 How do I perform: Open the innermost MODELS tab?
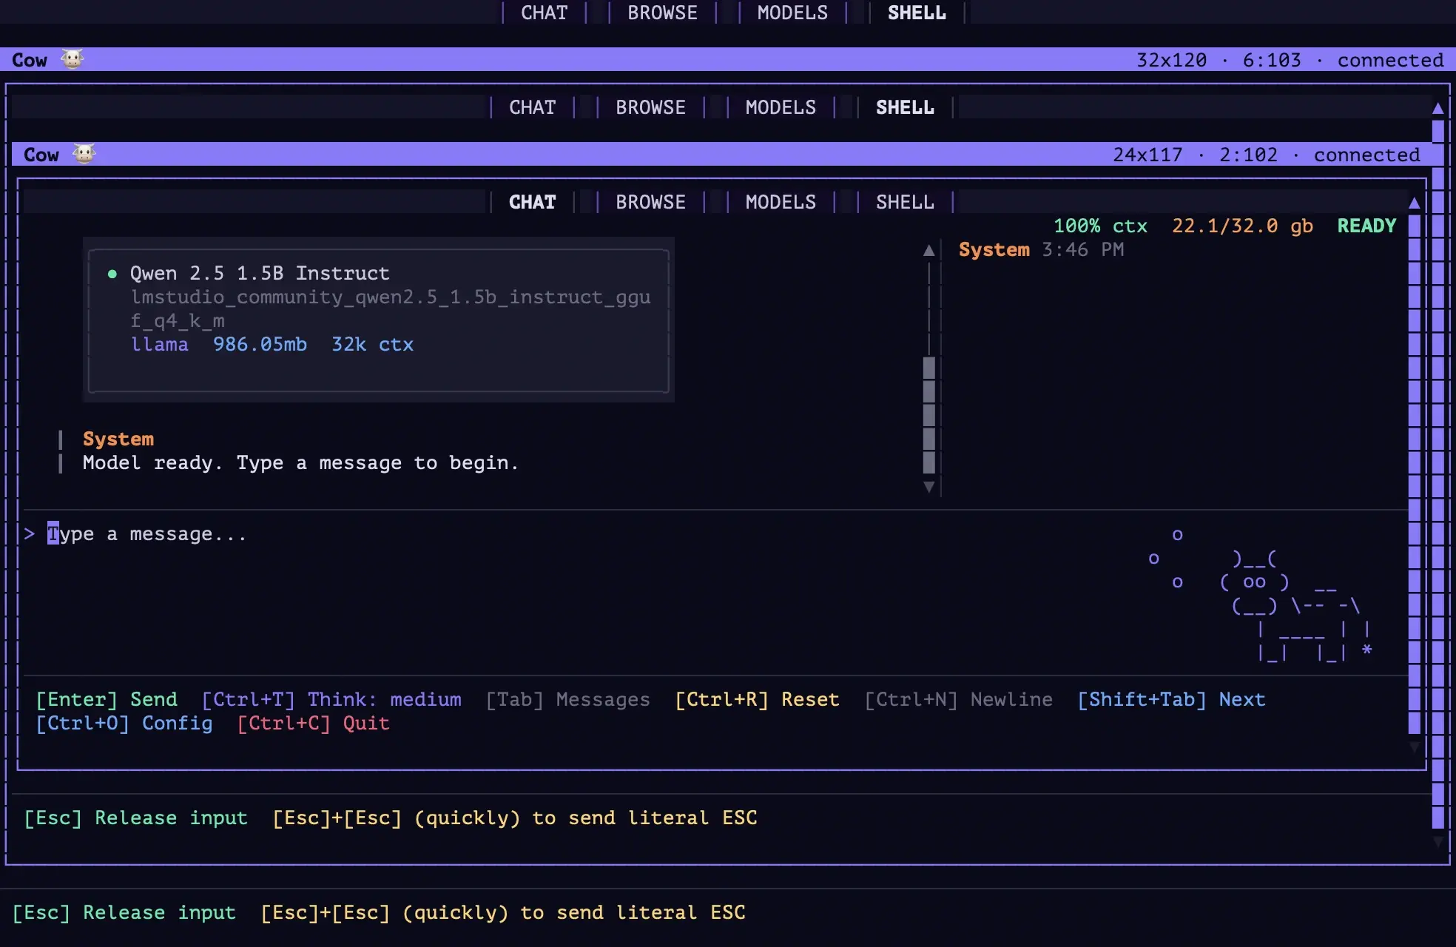tap(781, 202)
